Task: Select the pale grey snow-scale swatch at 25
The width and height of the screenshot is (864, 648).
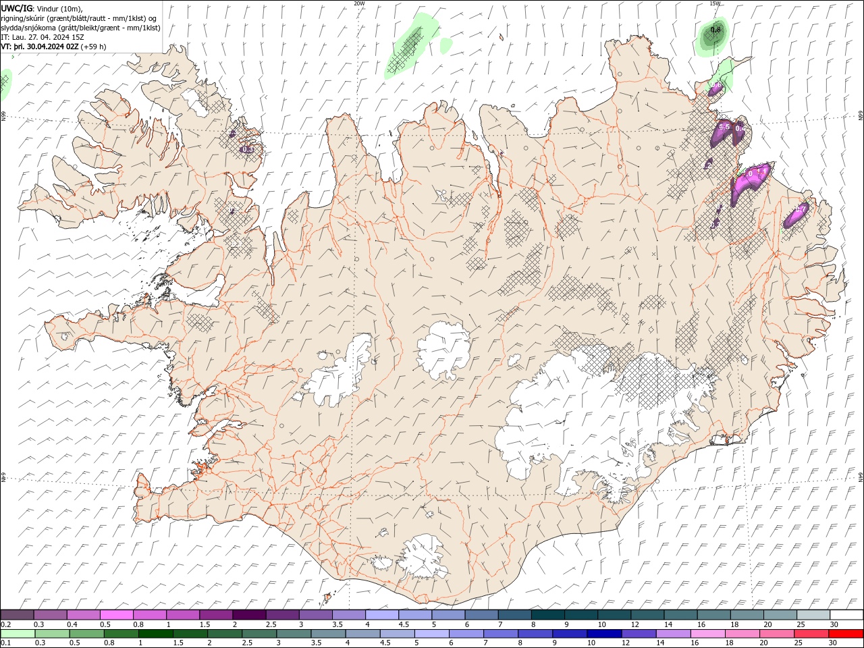Action: [813, 615]
